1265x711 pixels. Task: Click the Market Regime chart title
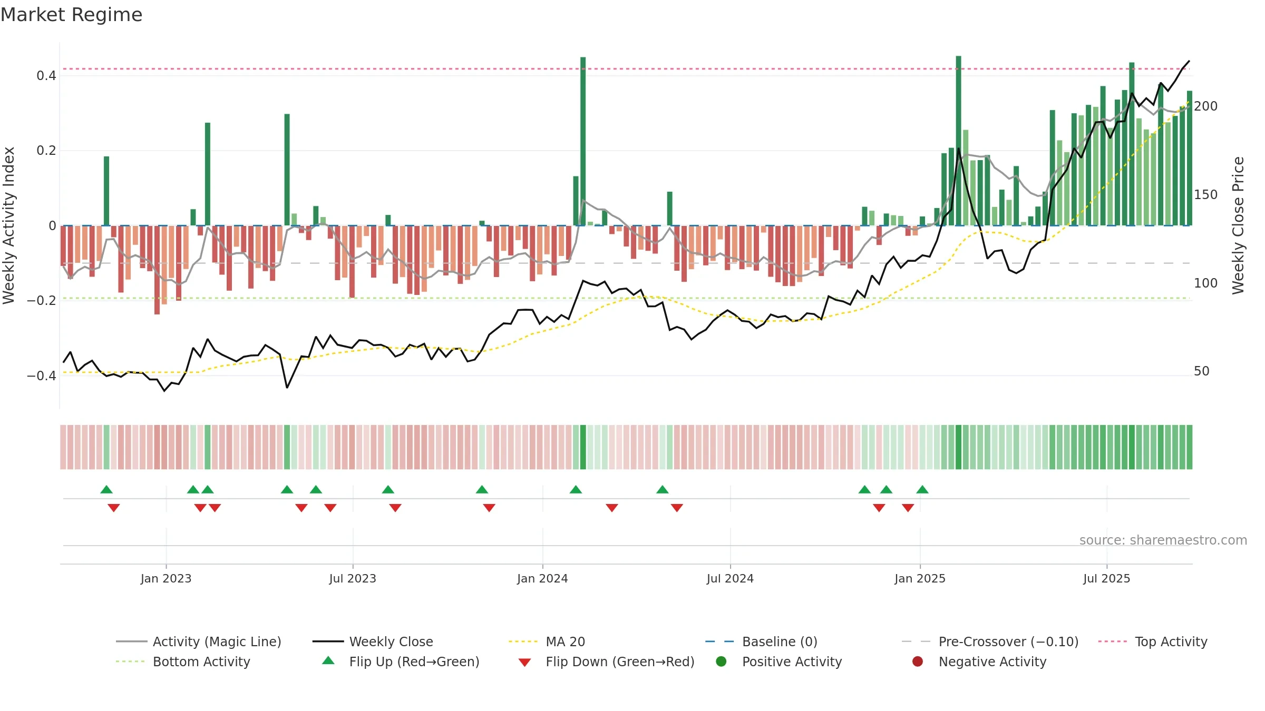[71, 15]
